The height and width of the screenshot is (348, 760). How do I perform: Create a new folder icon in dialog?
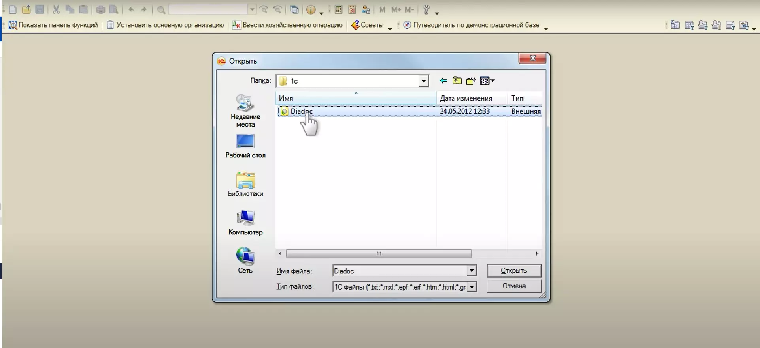click(471, 81)
